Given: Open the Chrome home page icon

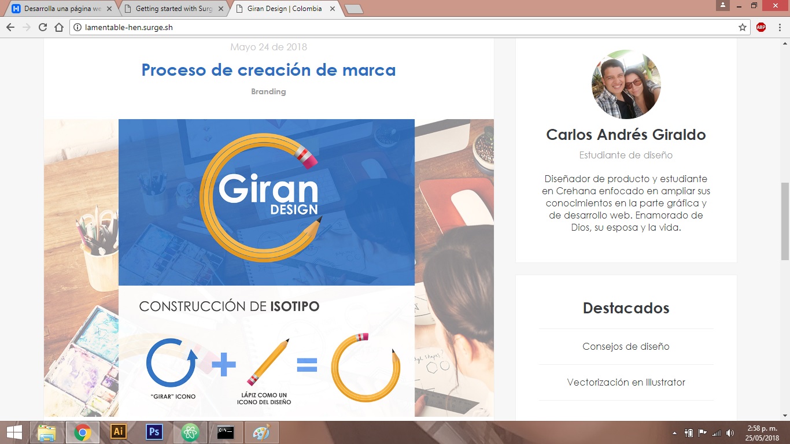Looking at the screenshot, I should tap(59, 27).
